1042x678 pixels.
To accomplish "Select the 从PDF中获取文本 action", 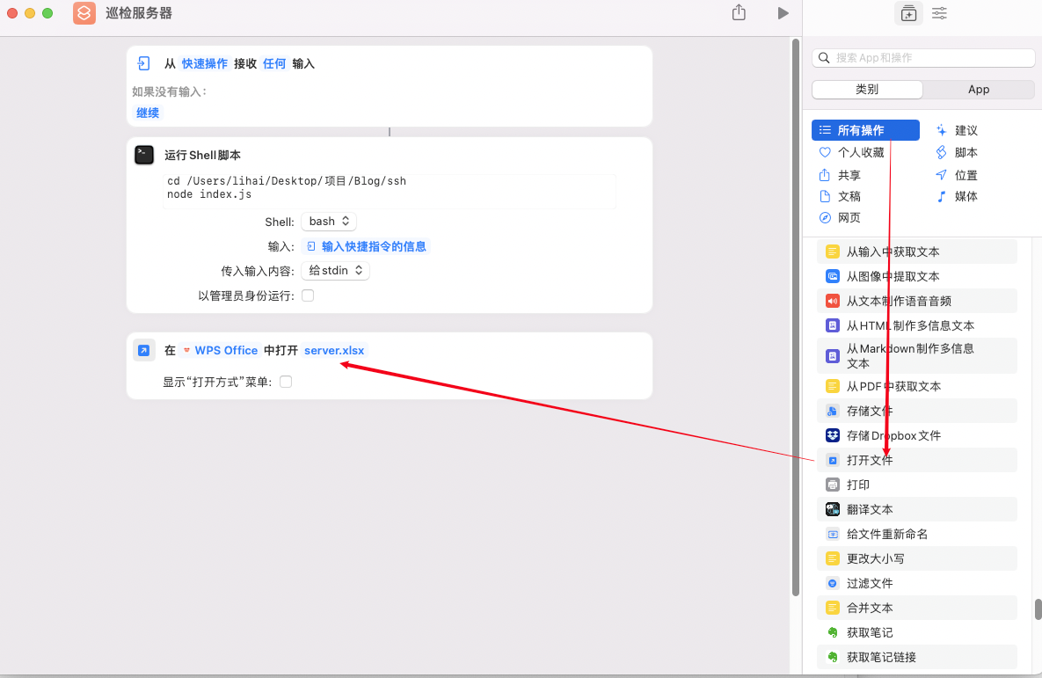I will (916, 386).
